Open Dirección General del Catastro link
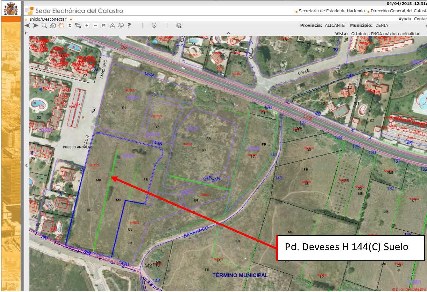Screen dimensions: 427x292 (399, 11)
